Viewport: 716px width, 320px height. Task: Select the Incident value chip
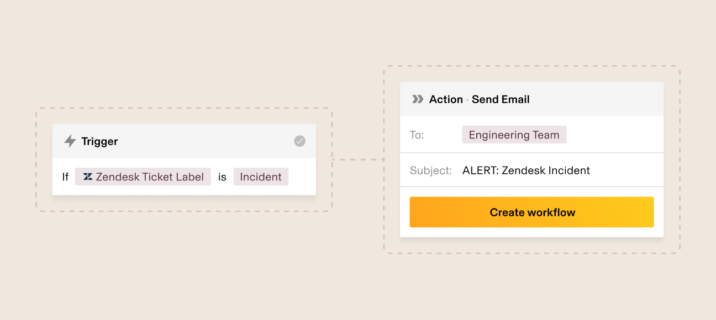[x=261, y=177]
